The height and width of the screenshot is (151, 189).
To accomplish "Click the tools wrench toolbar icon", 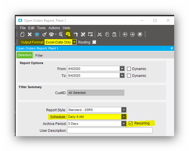I will click(83, 34).
